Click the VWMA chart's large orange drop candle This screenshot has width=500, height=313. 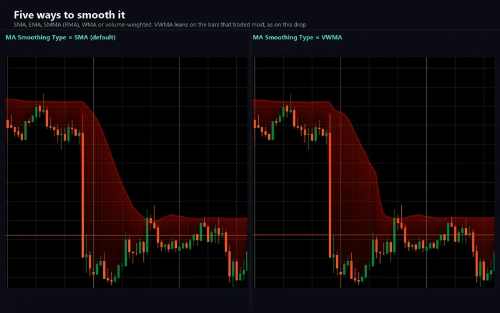click(330, 195)
